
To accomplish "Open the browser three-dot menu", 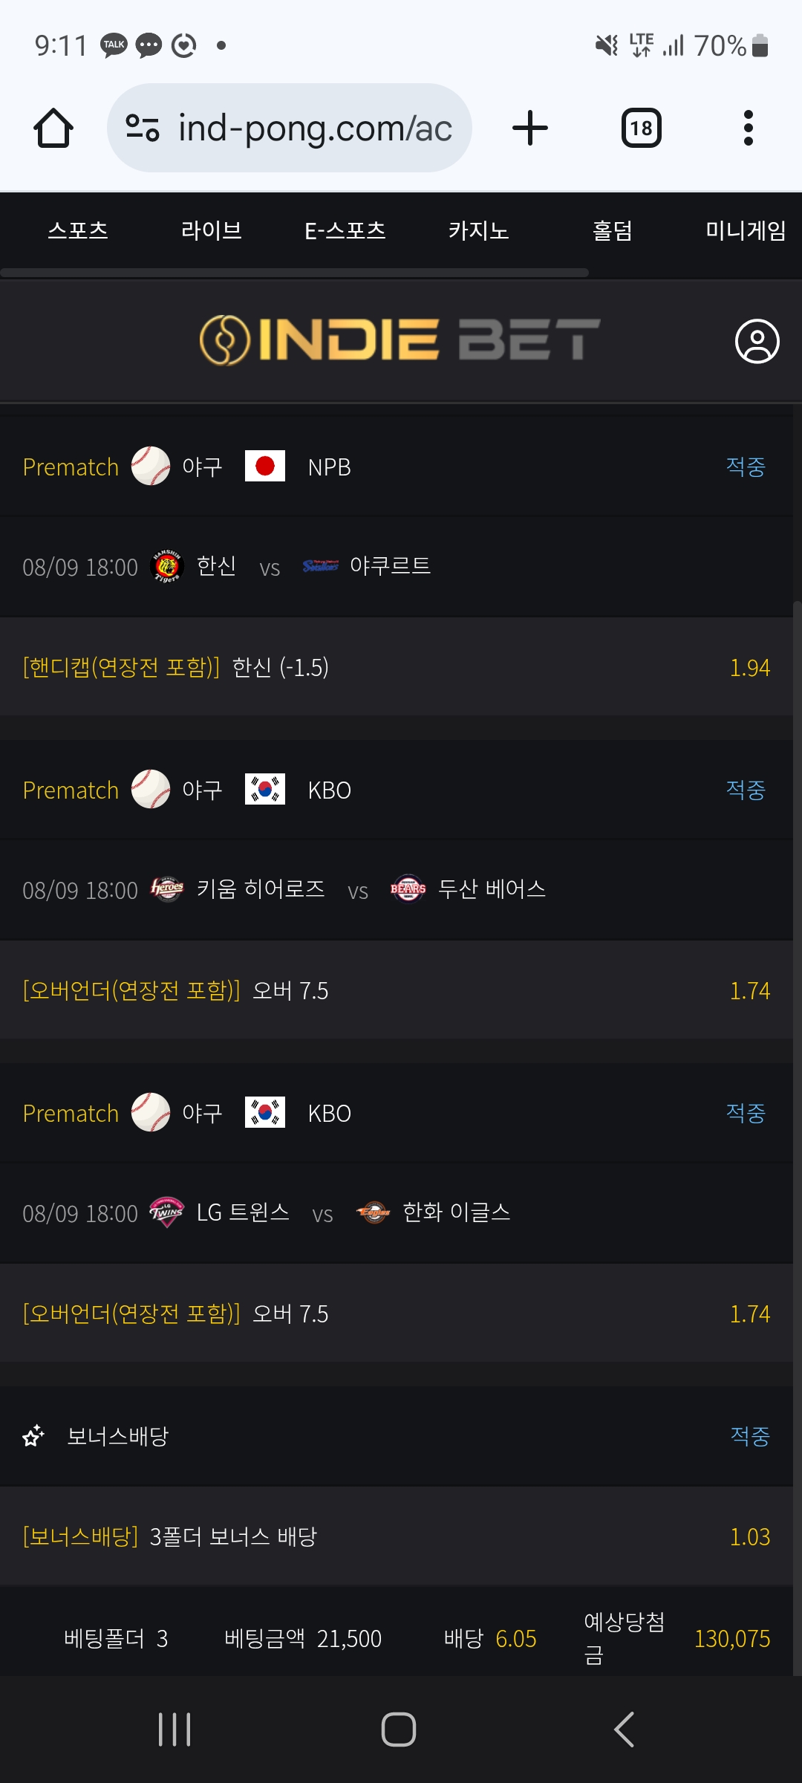I will pos(749,128).
